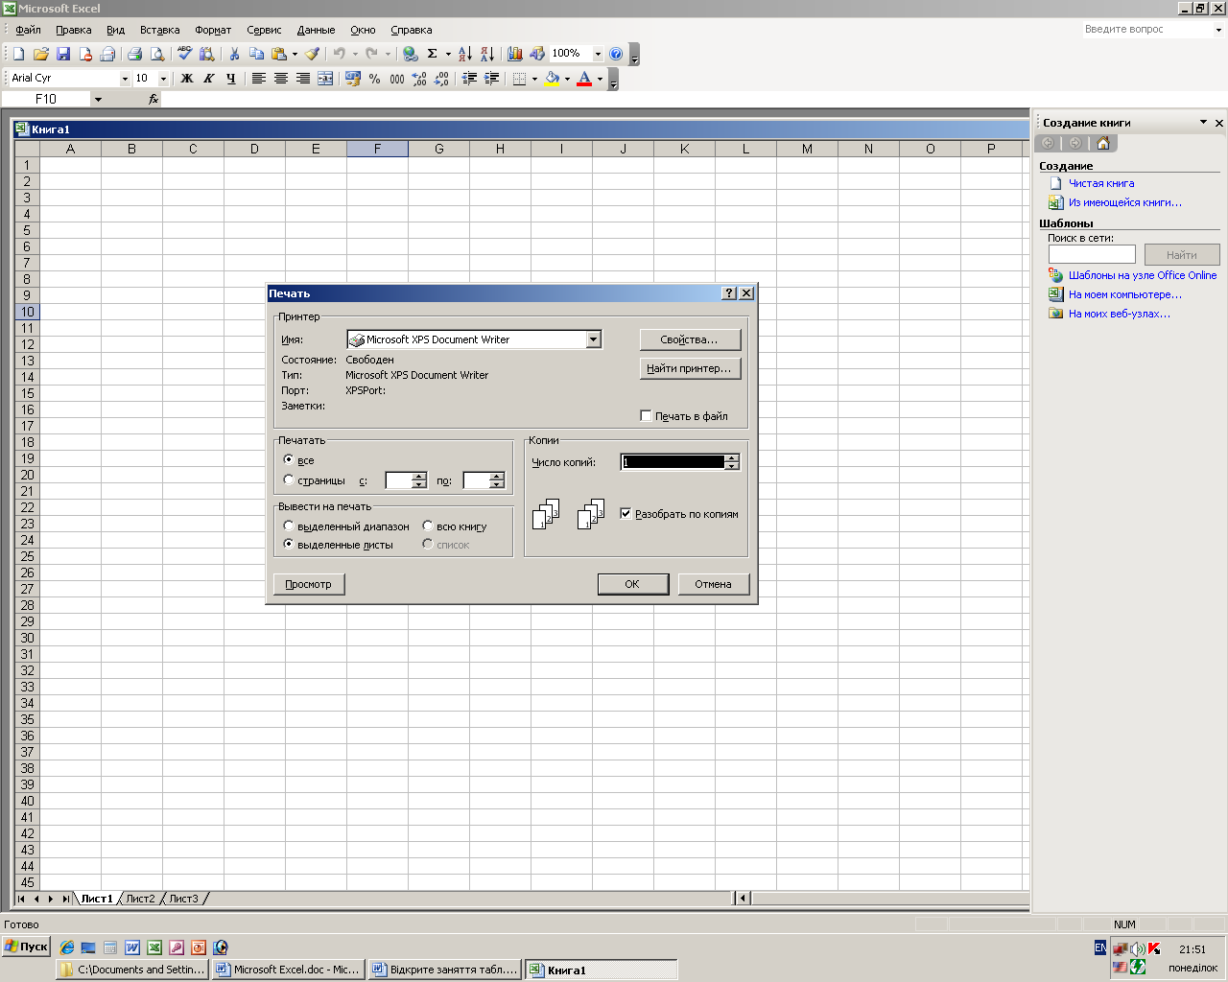Toggle Bold Ж formatting icon
Screen dimensions: 1228x982
click(187, 79)
